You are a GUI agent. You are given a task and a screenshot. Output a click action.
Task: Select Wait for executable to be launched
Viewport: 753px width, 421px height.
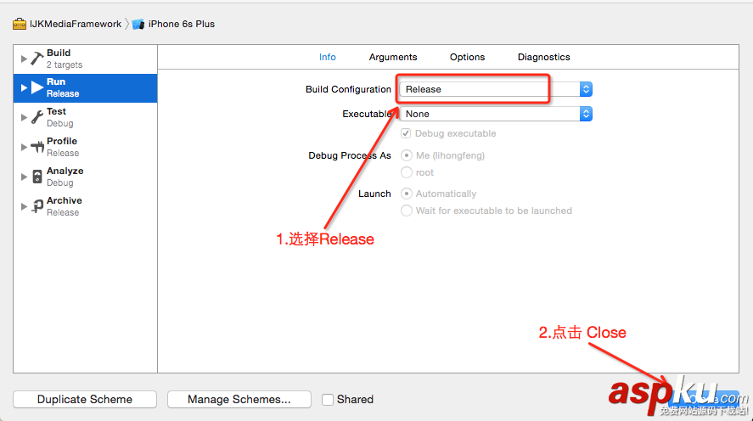(x=407, y=210)
